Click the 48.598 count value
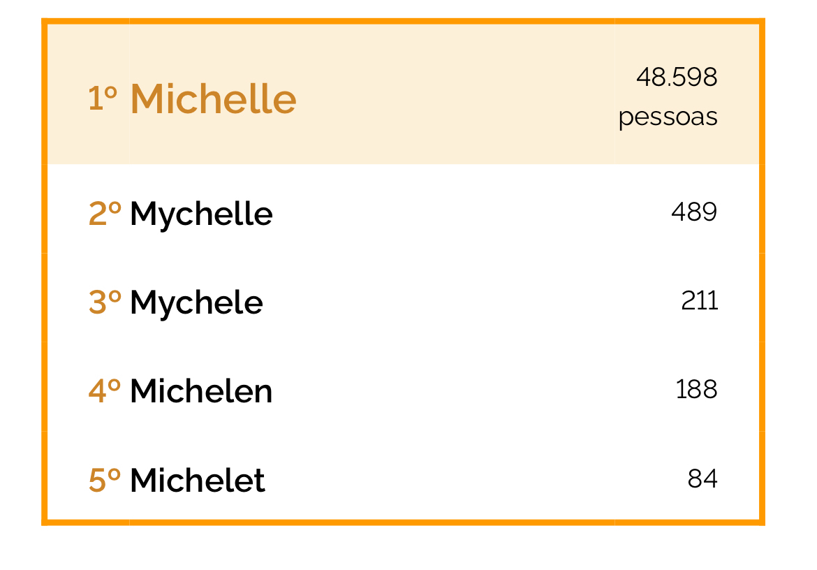This screenshot has width=817, height=570. pos(677,77)
